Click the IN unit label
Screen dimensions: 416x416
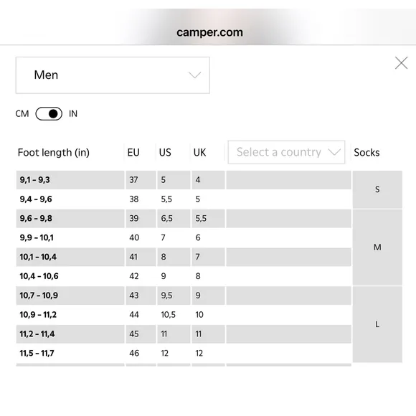click(x=73, y=114)
